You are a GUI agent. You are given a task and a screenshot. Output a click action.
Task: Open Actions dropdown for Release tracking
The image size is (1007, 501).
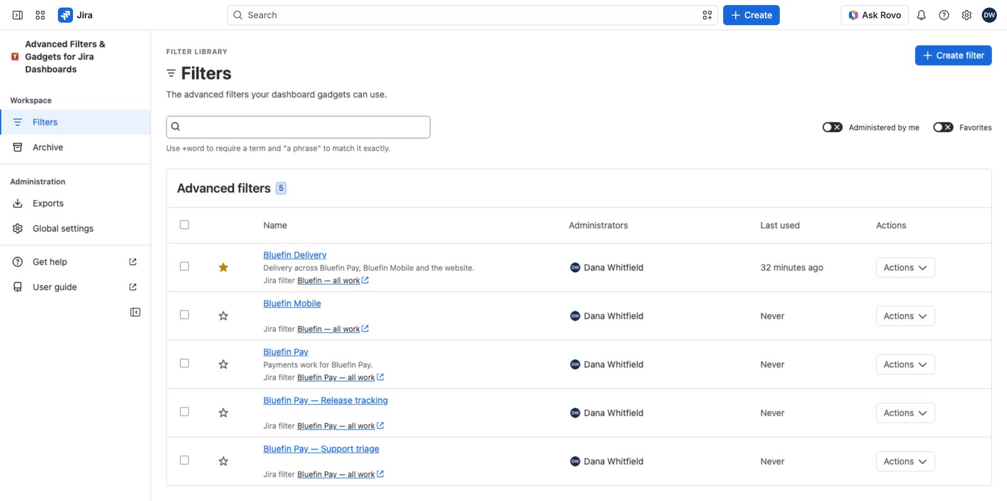point(905,413)
